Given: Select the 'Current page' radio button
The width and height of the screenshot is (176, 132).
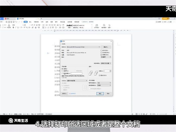Looking at the screenshot, I should pos(62,71).
